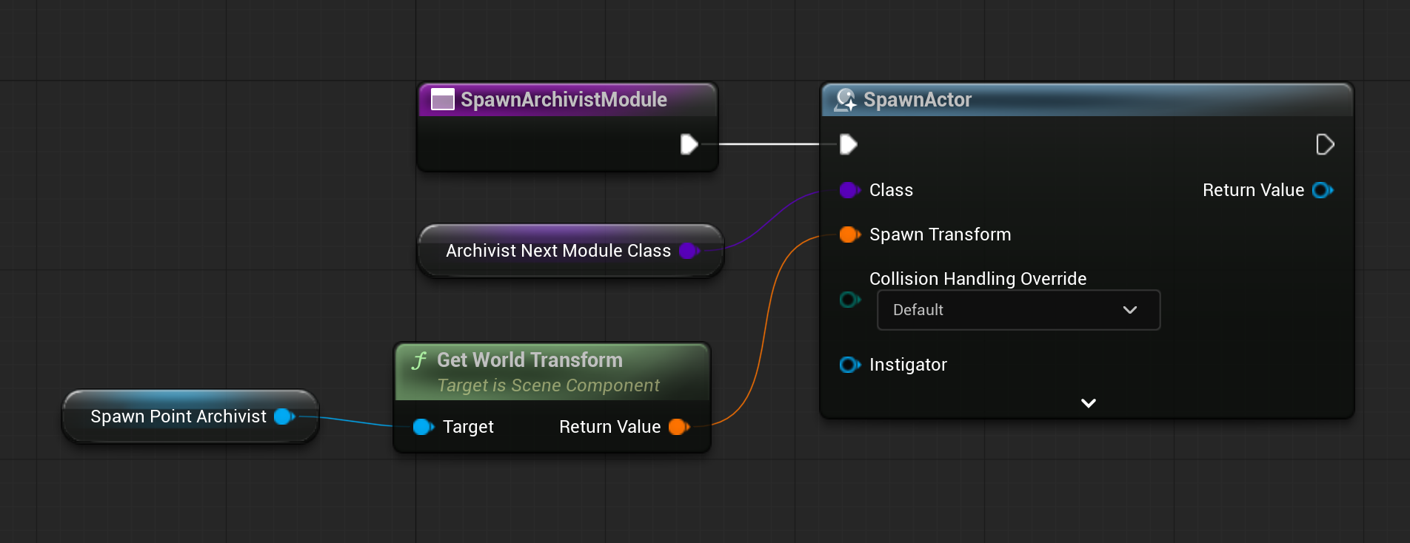Click the Spawn Transform label

click(940, 235)
